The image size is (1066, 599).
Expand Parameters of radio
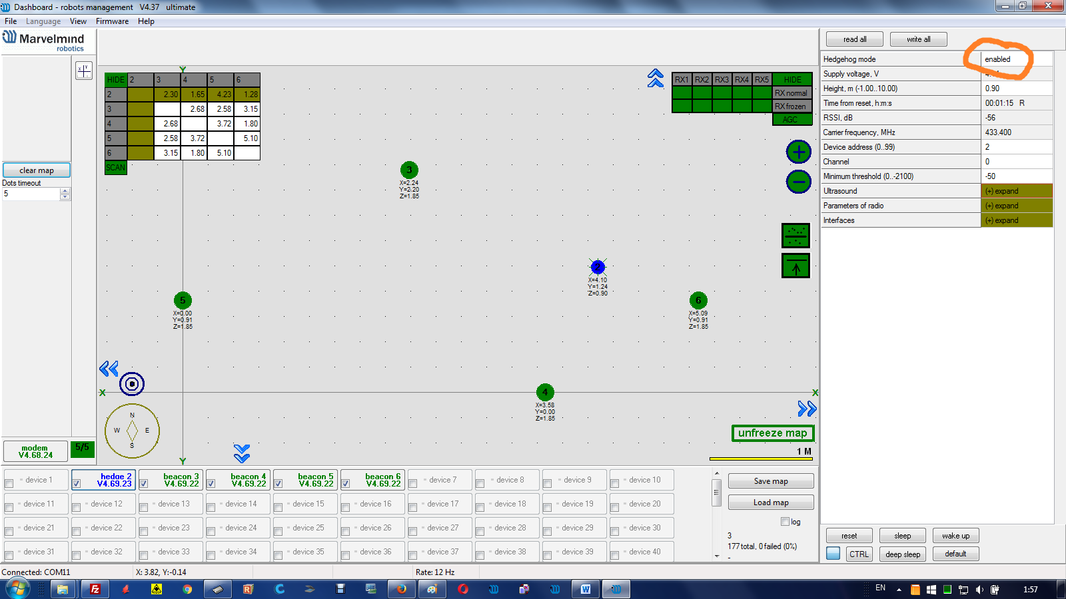point(1017,206)
